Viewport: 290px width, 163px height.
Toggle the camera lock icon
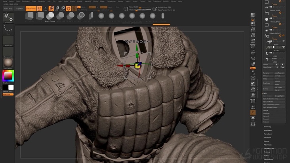tap(253, 64)
